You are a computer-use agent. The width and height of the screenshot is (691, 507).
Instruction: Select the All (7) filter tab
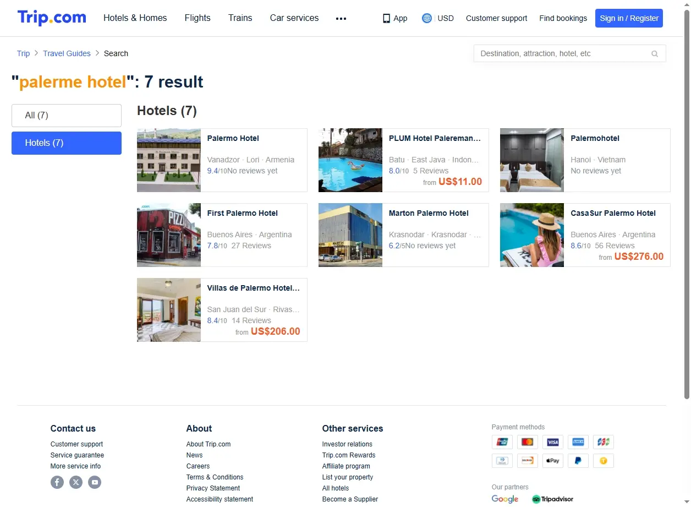point(67,116)
